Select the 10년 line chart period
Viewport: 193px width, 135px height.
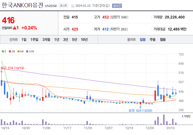click(84, 39)
